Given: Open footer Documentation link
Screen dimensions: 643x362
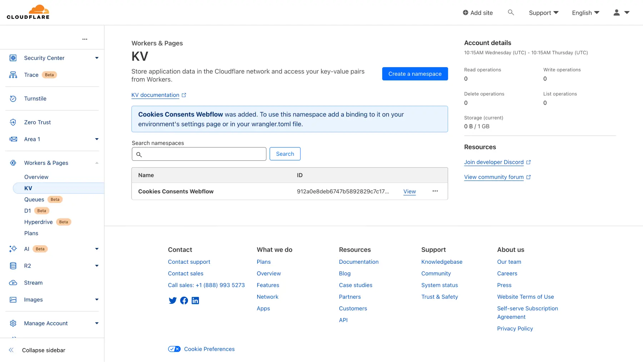Looking at the screenshot, I should click(359, 262).
